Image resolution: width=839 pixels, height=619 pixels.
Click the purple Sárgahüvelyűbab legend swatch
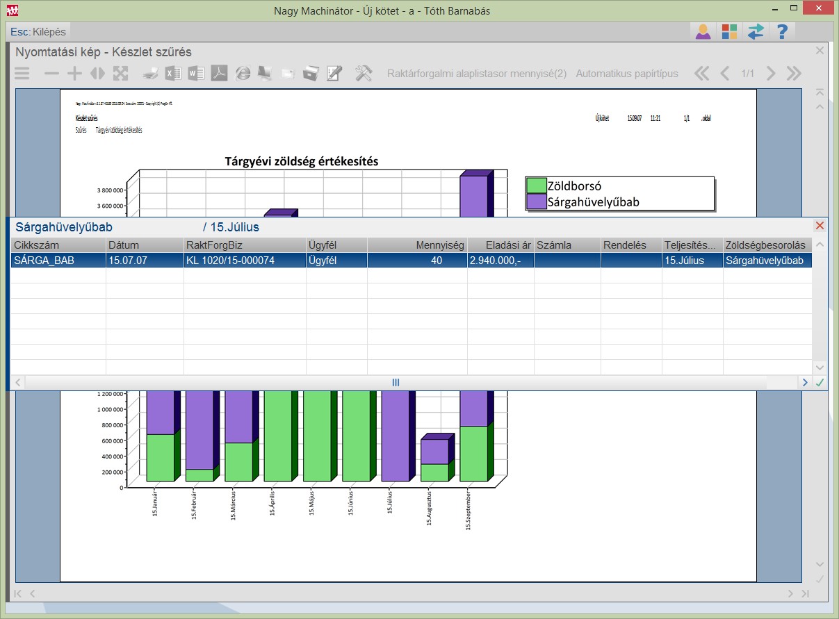point(536,201)
